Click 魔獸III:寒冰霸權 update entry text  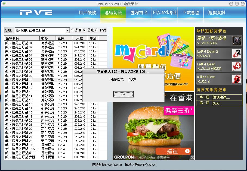tap(212, 40)
